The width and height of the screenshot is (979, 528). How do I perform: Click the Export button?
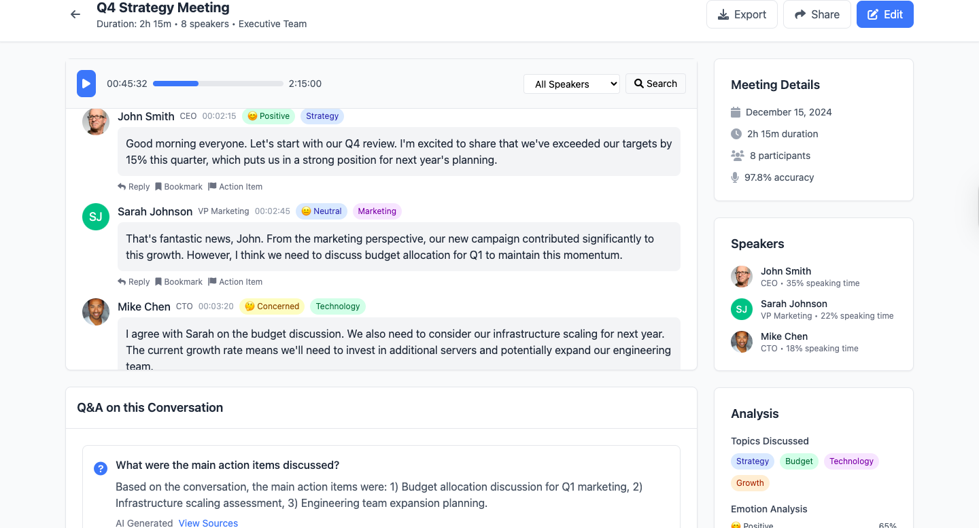(742, 14)
